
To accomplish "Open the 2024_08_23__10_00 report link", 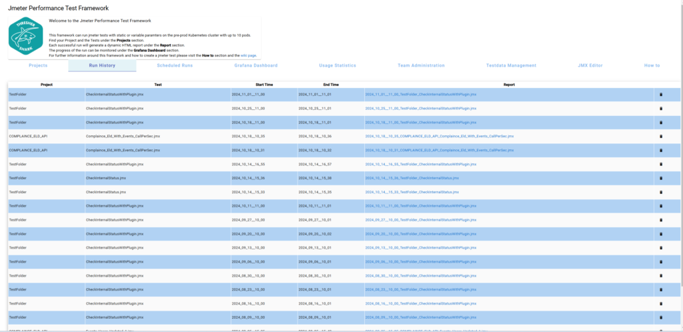I will (421, 289).
